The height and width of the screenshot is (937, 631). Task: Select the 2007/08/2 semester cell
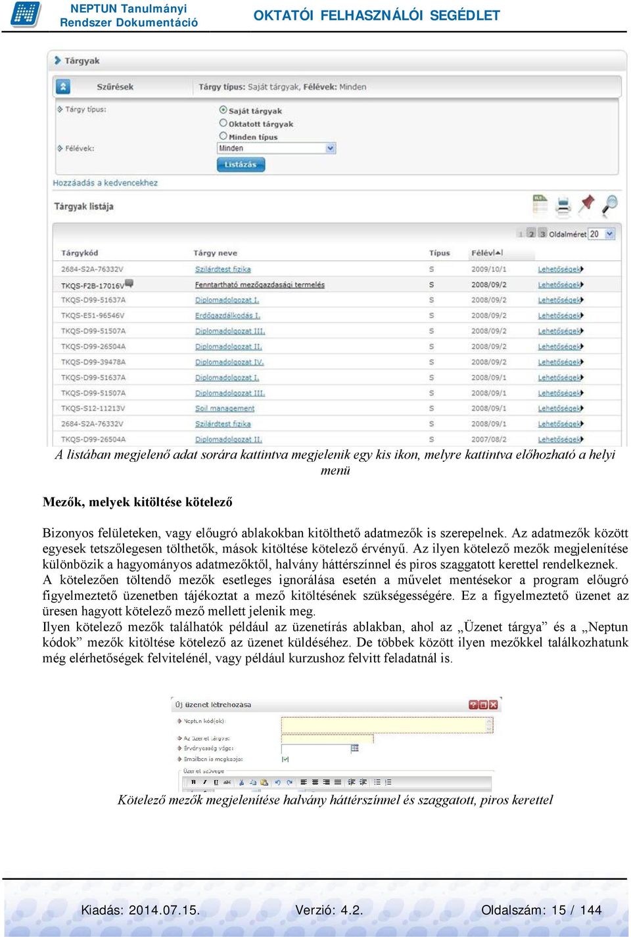[488, 439]
